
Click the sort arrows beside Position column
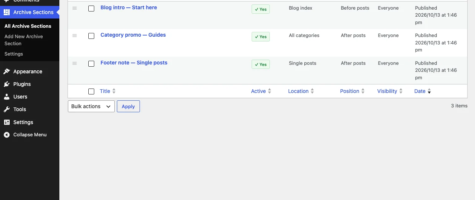tap(363, 91)
